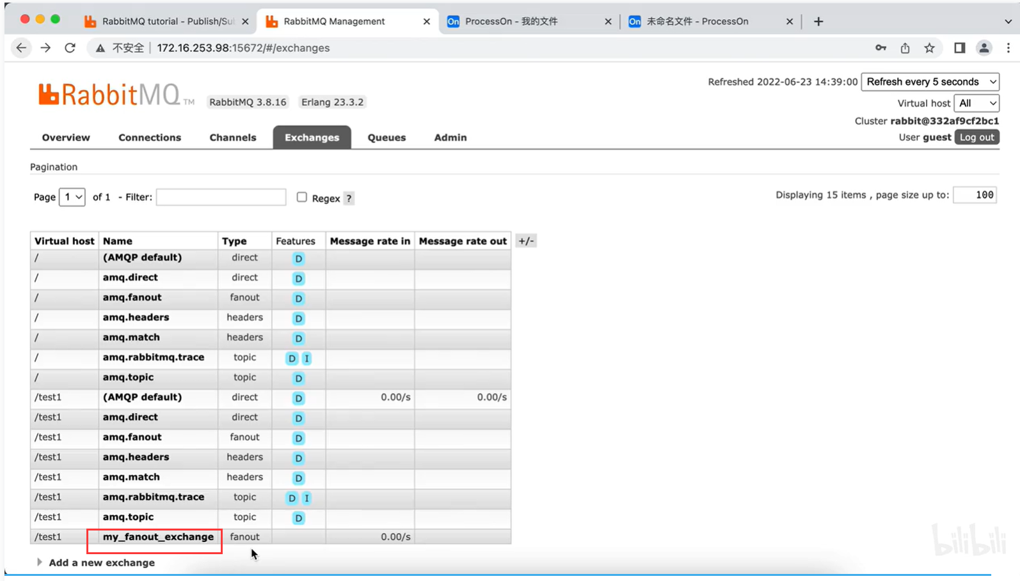This screenshot has height=581, width=1020.
Task: Click the share page icon
Action: tap(905, 48)
